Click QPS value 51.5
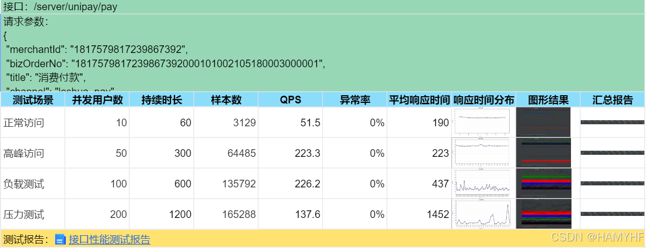Screen dimensions: 646x248 coord(311,123)
